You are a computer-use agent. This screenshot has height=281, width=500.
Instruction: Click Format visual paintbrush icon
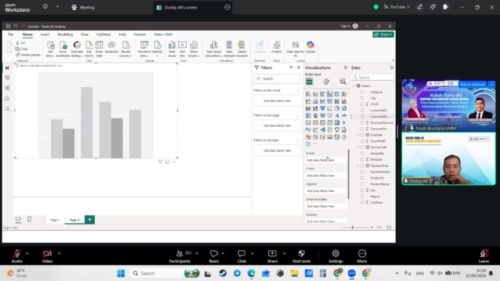pos(326,81)
